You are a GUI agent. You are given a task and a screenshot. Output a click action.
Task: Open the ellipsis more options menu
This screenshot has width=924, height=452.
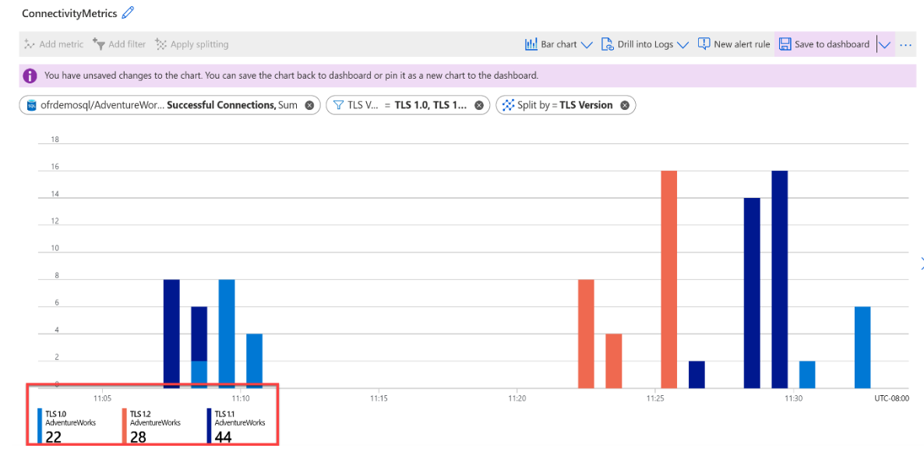(905, 44)
